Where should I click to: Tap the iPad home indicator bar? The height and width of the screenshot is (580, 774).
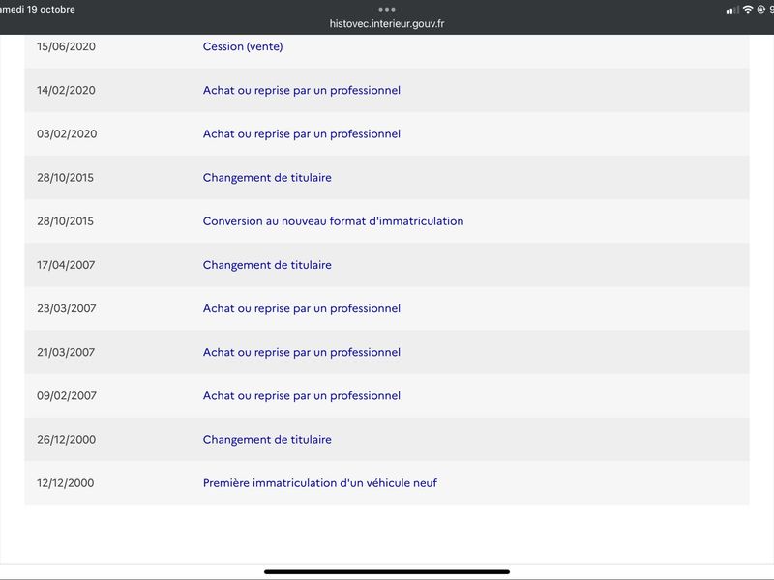click(386, 572)
